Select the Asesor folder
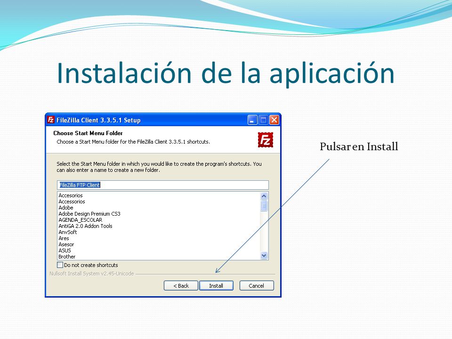This screenshot has width=452, height=339. point(66,244)
